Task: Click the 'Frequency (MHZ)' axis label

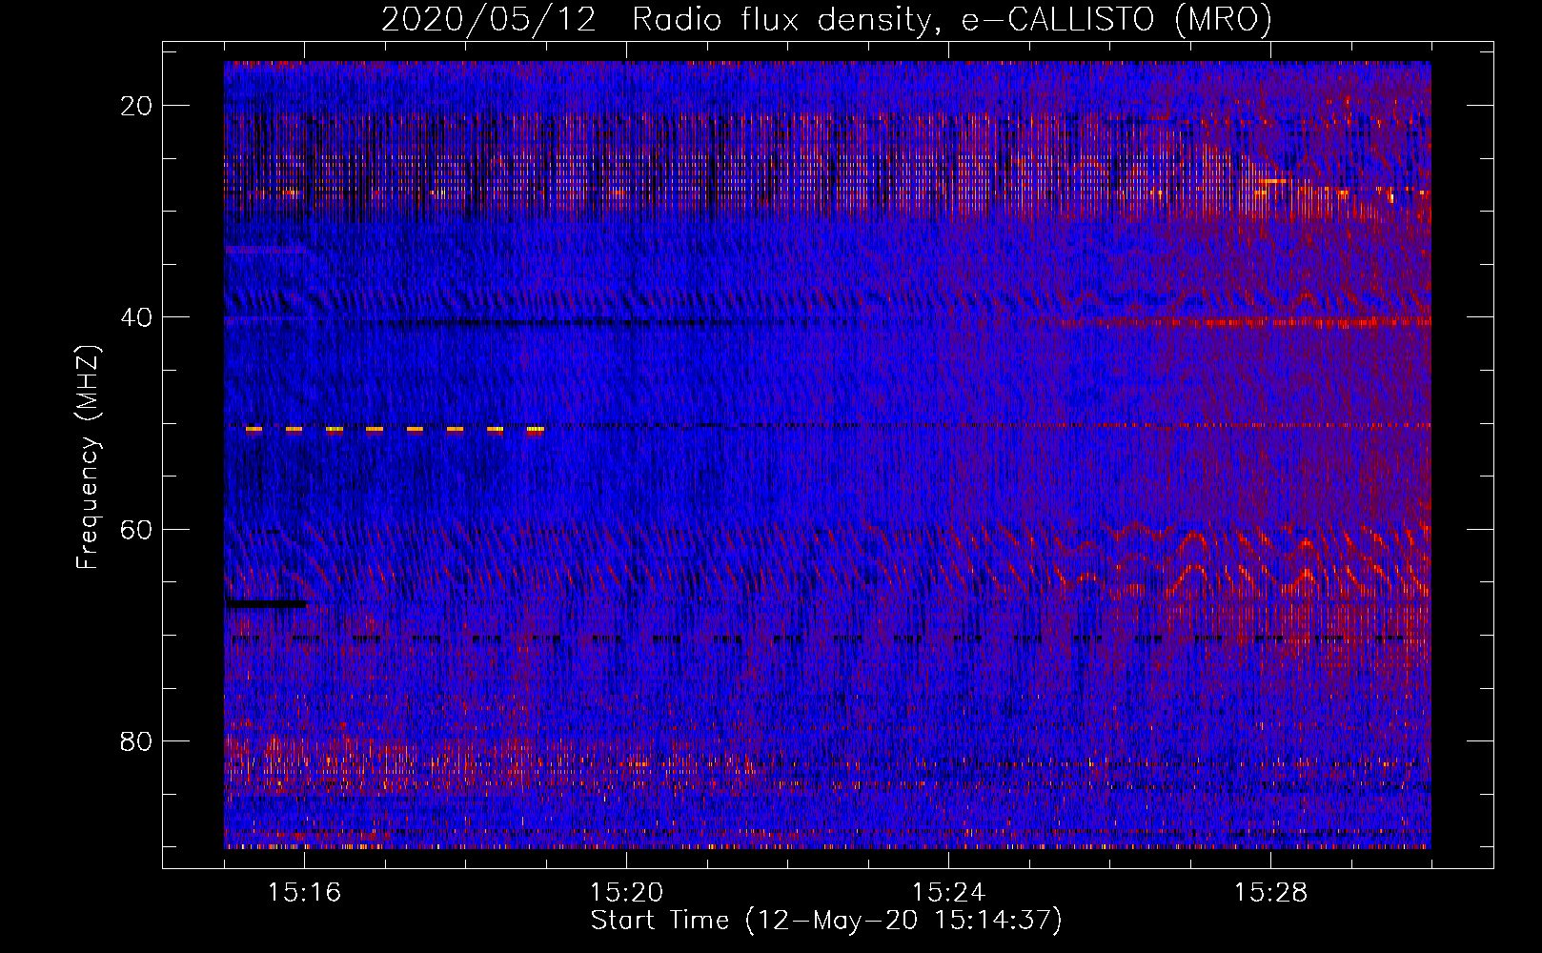Action: click(x=88, y=457)
